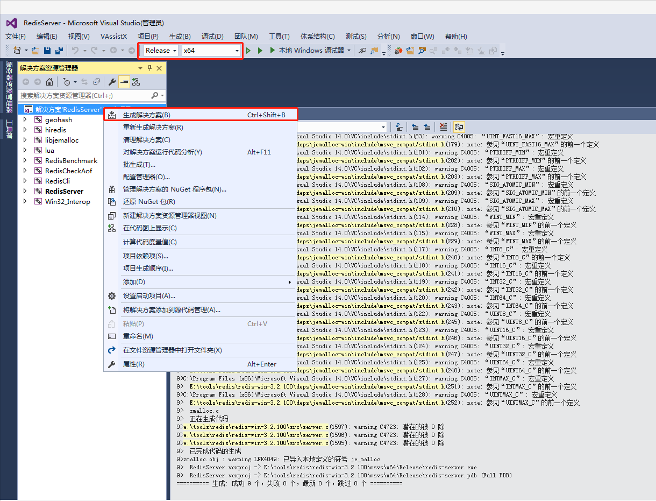Click the Sync with Active Document icon

pyautogui.click(x=84, y=82)
